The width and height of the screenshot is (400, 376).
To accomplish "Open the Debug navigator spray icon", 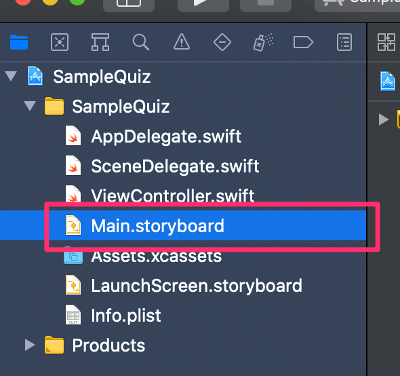I will 263,42.
